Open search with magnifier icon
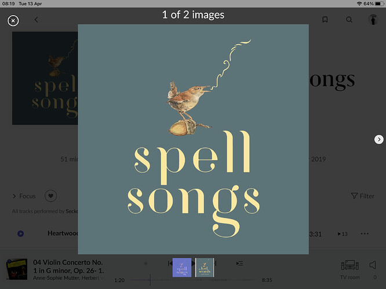The width and height of the screenshot is (386, 289). pyautogui.click(x=349, y=20)
